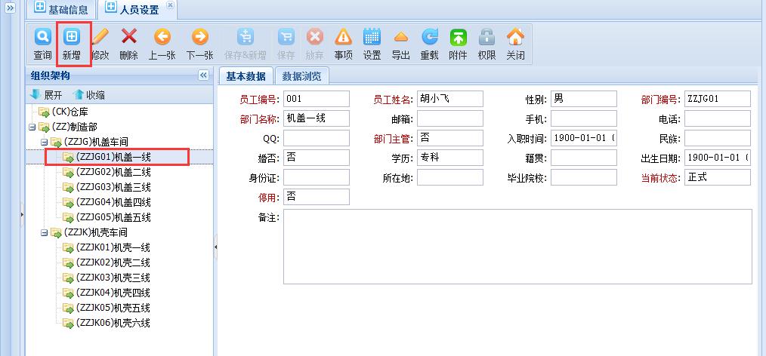Viewport: 766px width, 356px height.
Task: Go to previous record with 上一张
Action: 162,36
